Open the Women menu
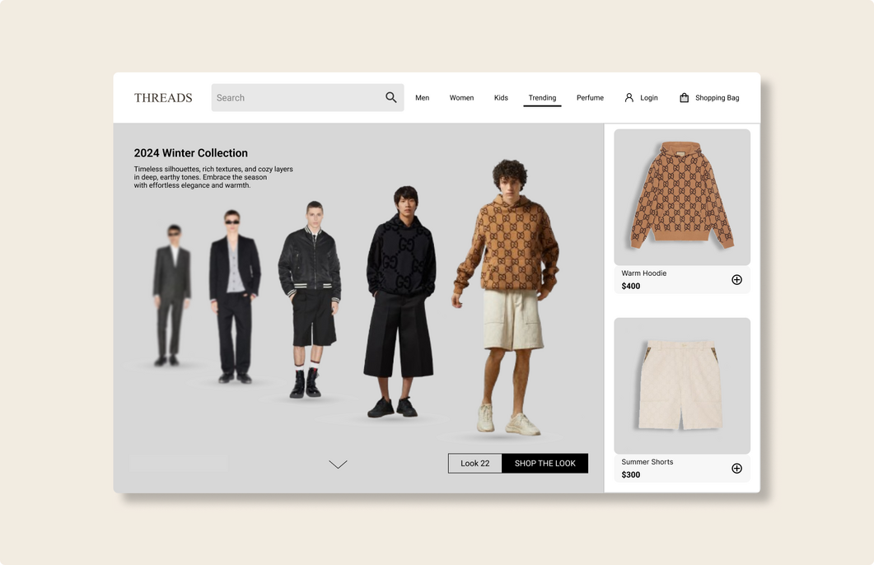Image resolution: width=874 pixels, height=565 pixels. coord(461,97)
